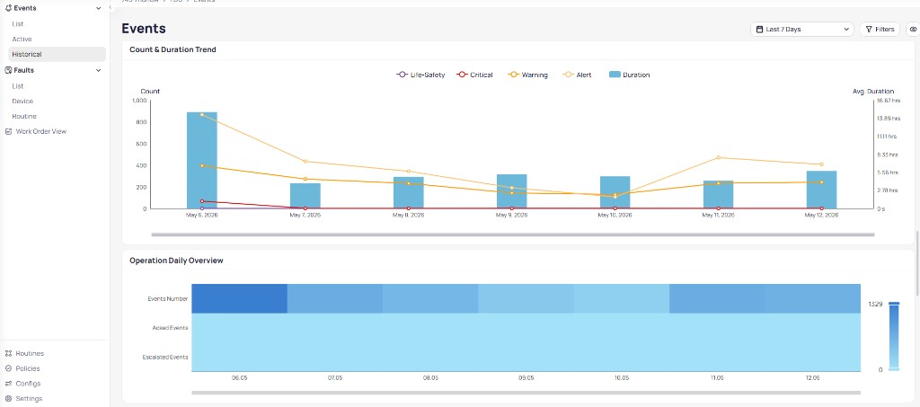Click the 'Acked Events' row label
Screen dimensions: 920x407
click(x=170, y=328)
